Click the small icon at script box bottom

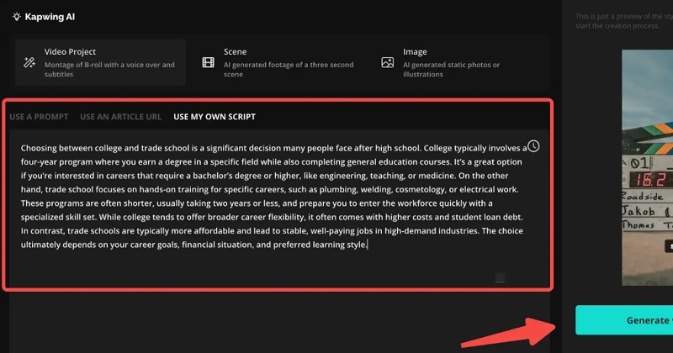(500, 278)
